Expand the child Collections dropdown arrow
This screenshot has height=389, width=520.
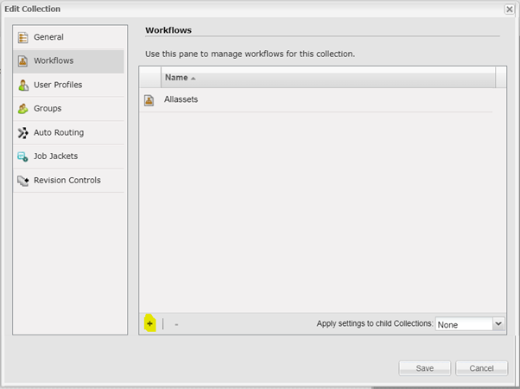coord(498,323)
